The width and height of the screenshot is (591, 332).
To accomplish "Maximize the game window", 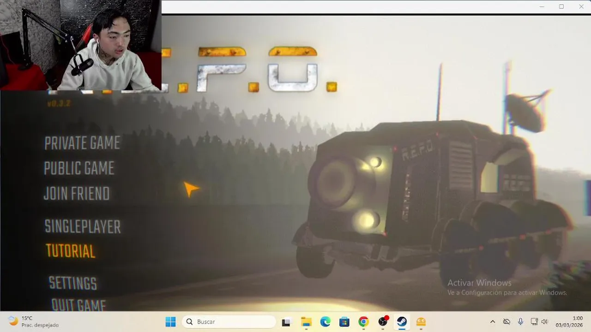I will [561, 6].
